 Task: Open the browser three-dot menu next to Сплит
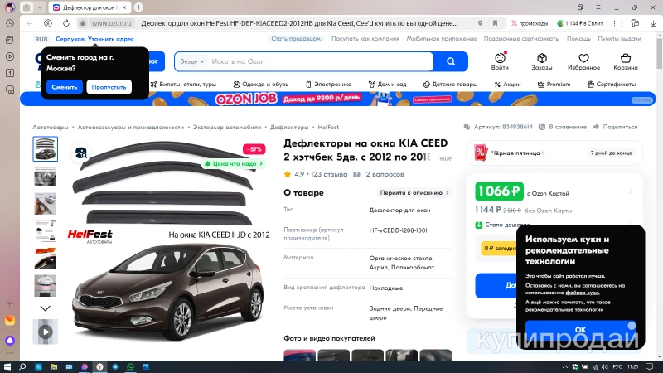[614, 23]
